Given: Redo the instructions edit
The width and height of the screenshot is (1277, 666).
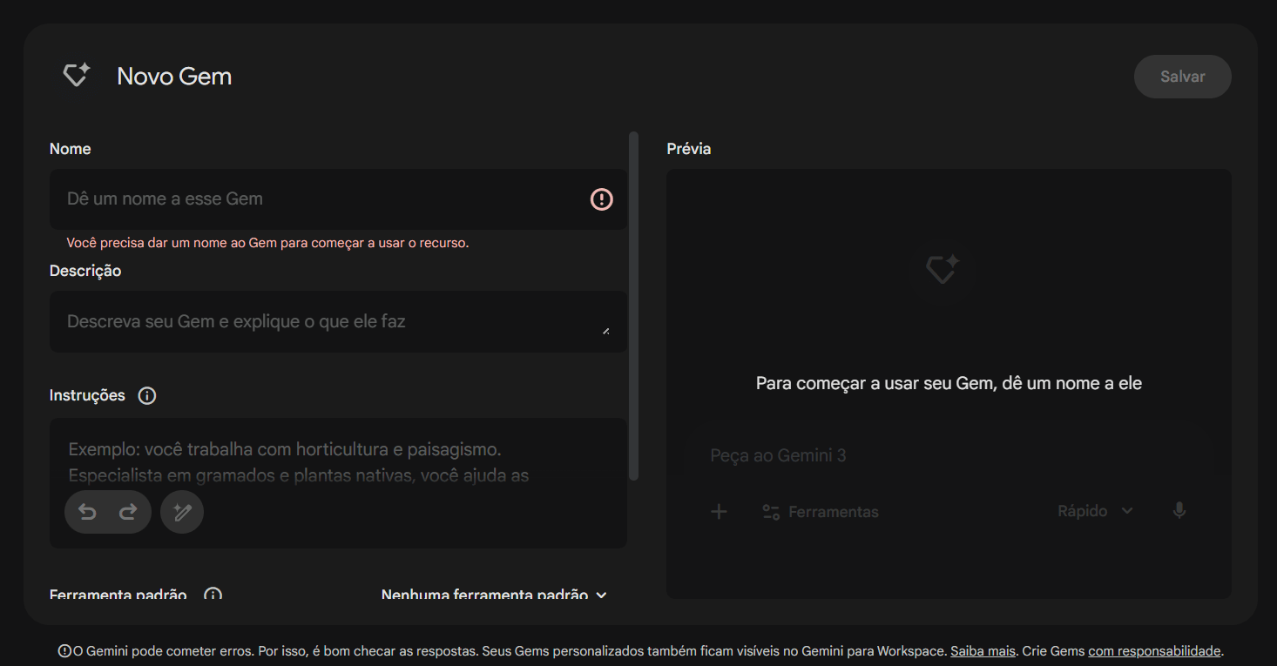Looking at the screenshot, I should tap(128, 512).
